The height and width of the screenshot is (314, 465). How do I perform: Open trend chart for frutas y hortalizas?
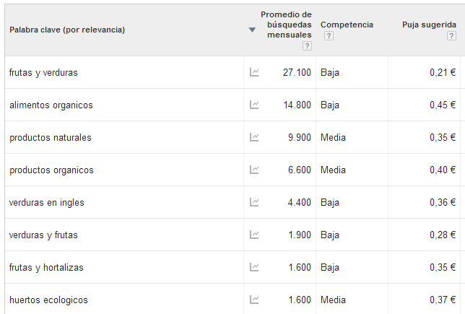254,268
